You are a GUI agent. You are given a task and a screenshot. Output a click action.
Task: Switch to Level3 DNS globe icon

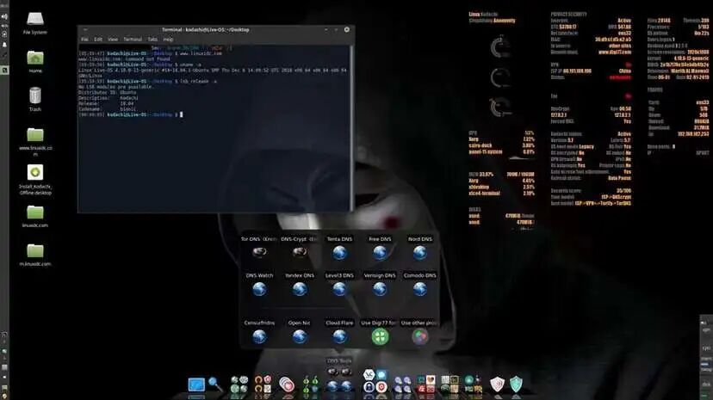[x=339, y=289]
